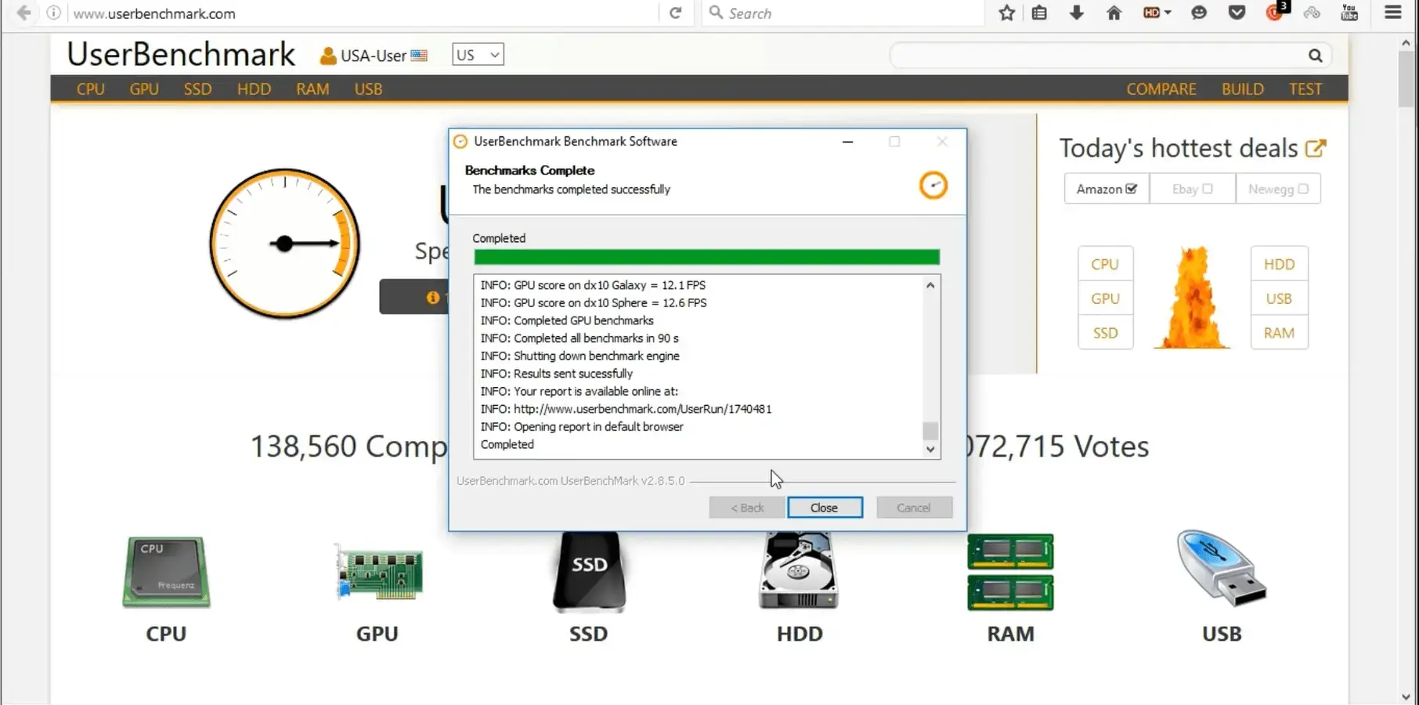
Task: Select CPU in the hottest deals panel
Action: [1105, 264]
